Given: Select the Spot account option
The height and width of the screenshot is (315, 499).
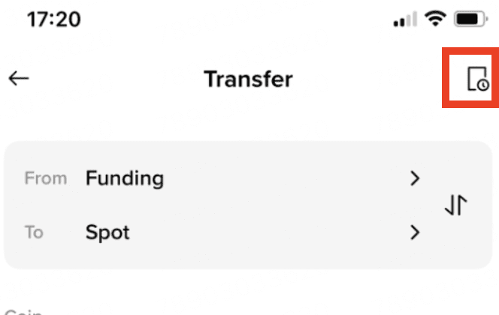Looking at the screenshot, I should coord(107,232).
